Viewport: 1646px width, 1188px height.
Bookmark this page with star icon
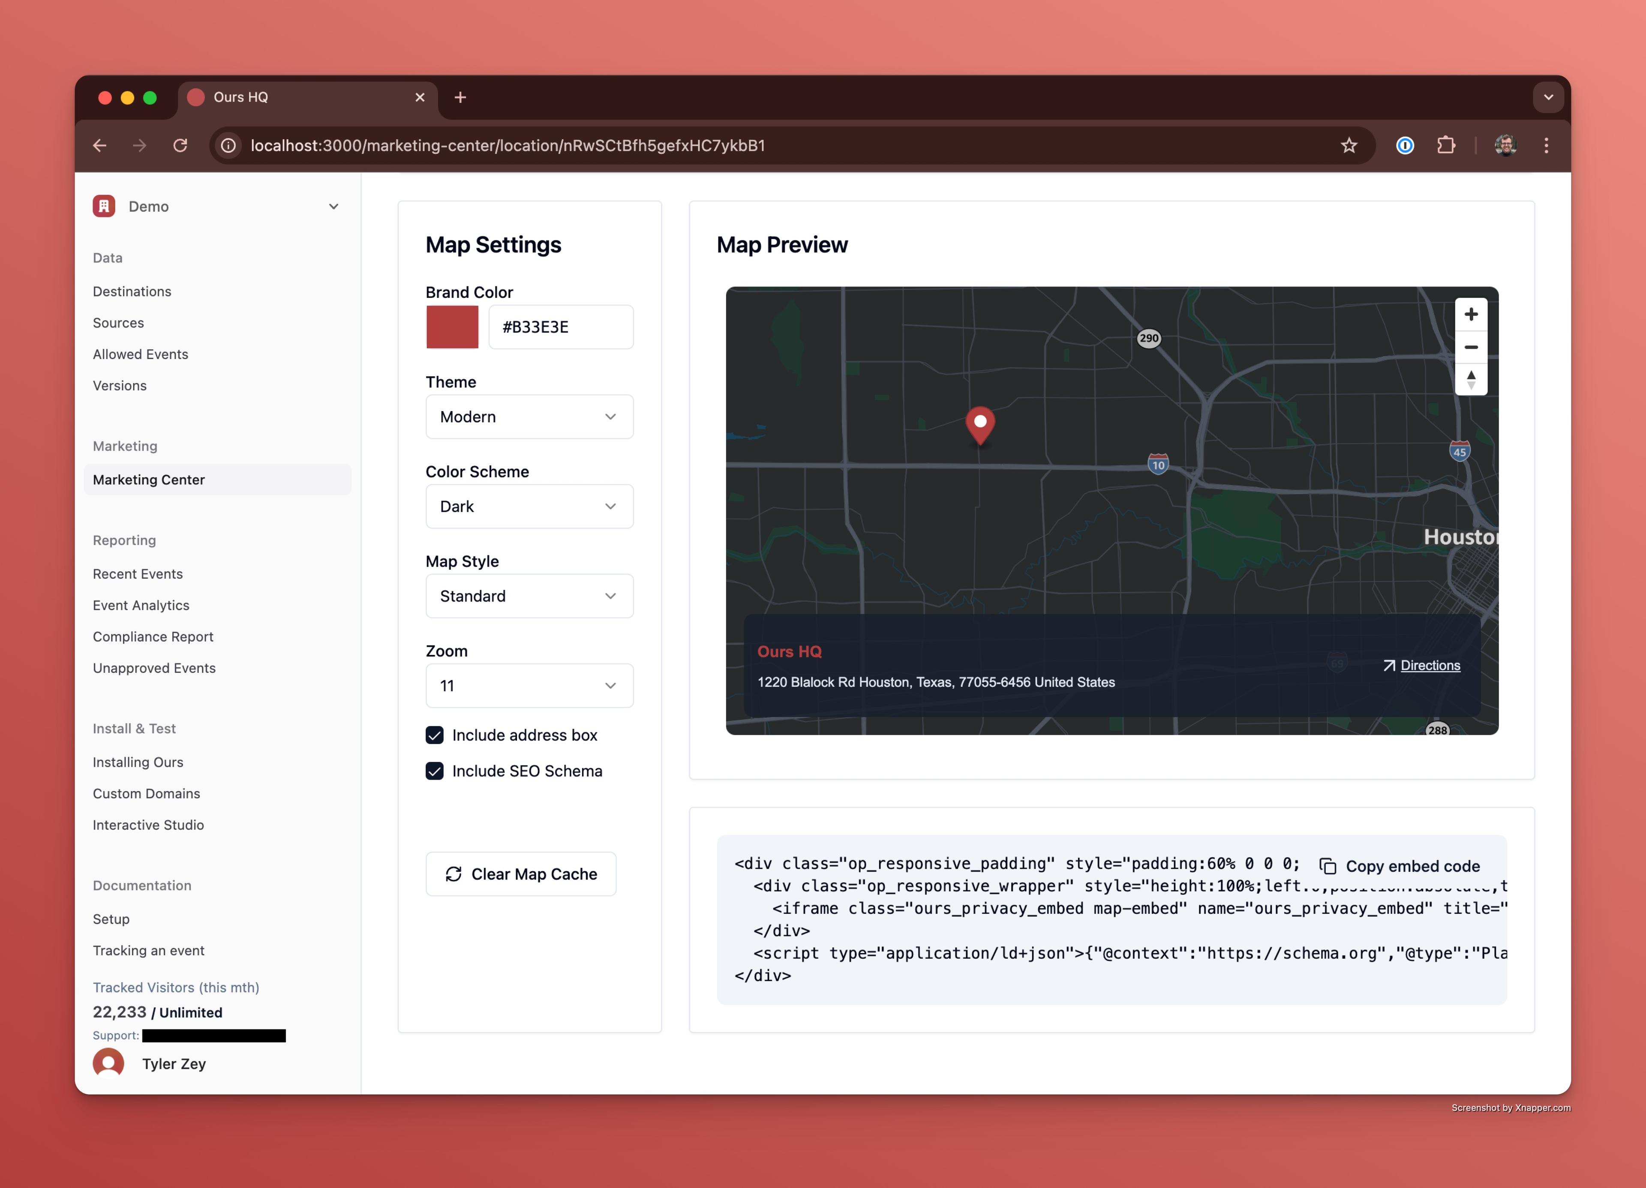click(x=1349, y=146)
